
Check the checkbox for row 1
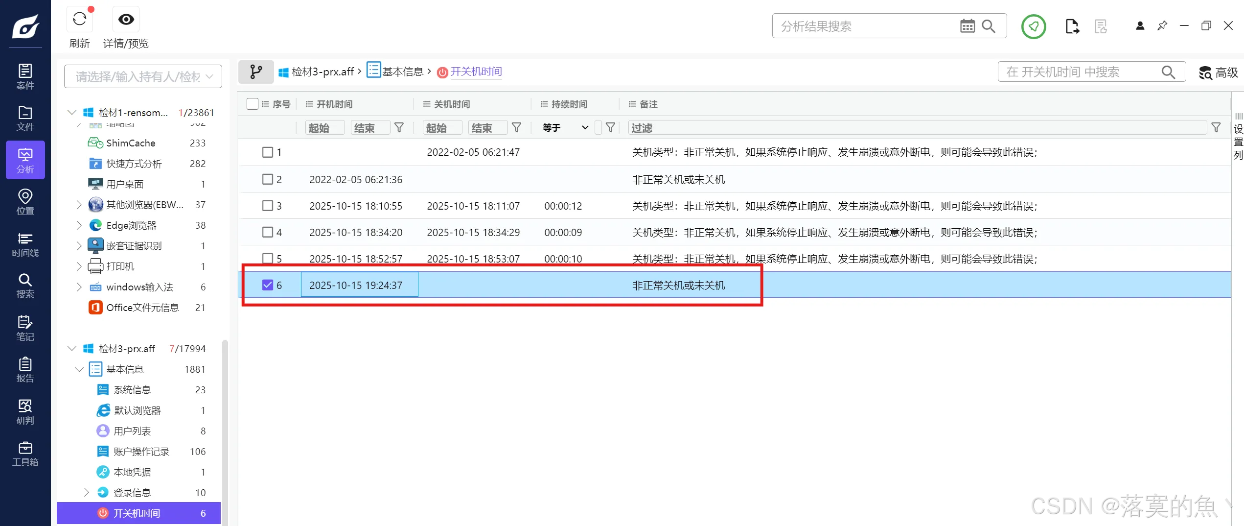(x=268, y=152)
